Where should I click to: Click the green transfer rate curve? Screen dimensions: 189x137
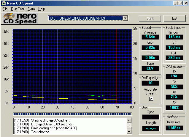(x=65, y=95)
